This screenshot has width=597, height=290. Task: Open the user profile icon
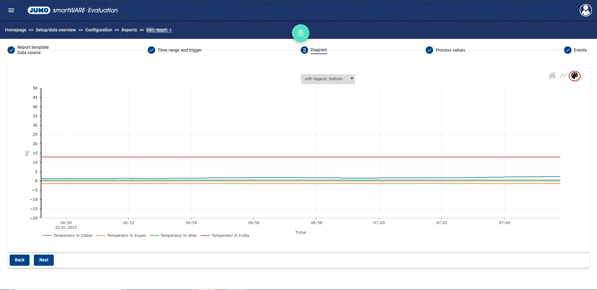coord(585,10)
